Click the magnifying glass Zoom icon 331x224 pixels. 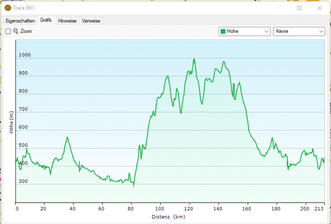click(x=16, y=31)
